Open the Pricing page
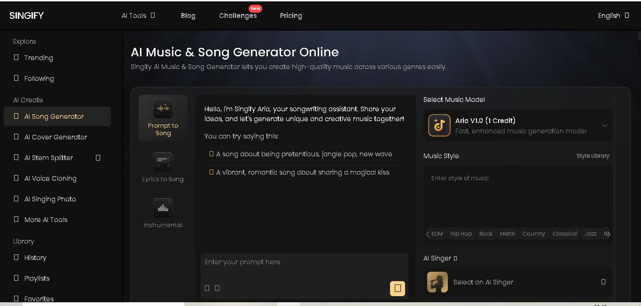This screenshot has width=641, height=306. pos(291,15)
